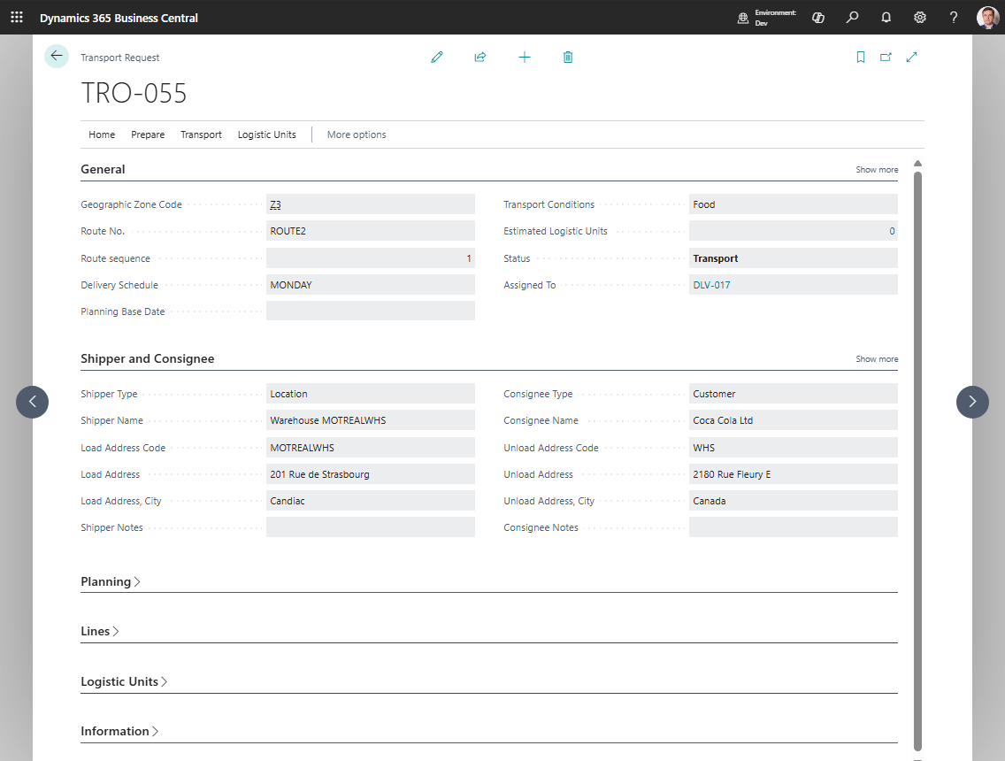
Task: Click Consignee Name field Coca Cola Ltd
Action: click(794, 420)
